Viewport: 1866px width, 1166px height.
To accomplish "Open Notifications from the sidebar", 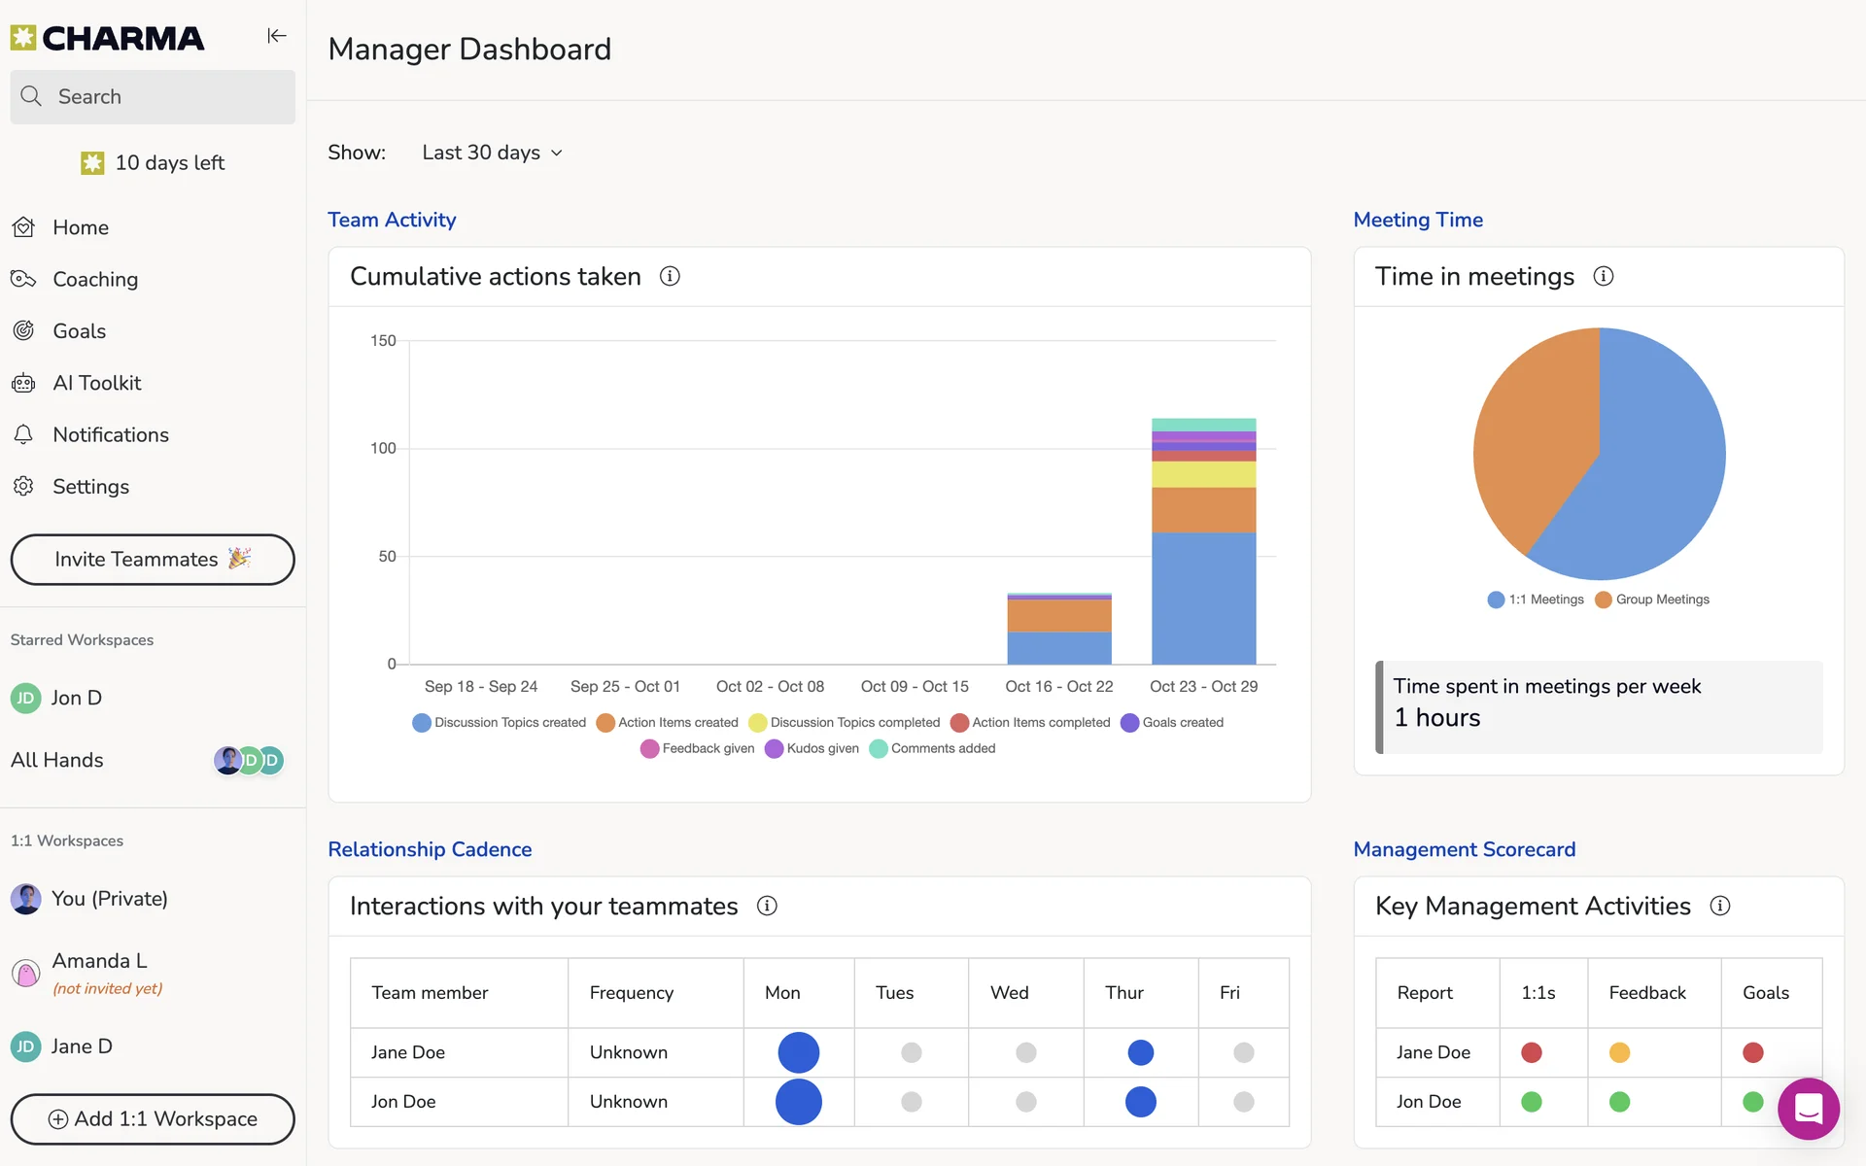I will pos(110,435).
